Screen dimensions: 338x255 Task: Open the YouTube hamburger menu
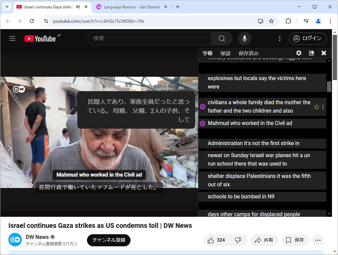coord(12,39)
